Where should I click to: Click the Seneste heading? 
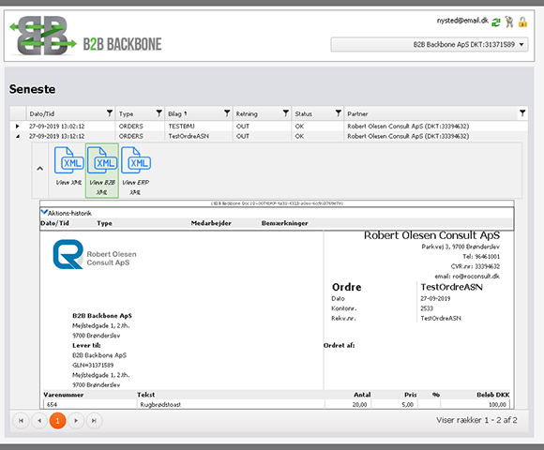coord(32,89)
